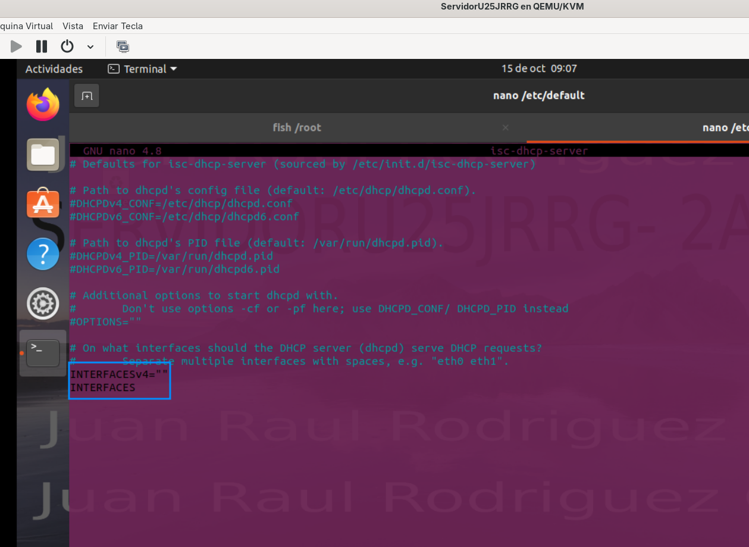Click the '# On what interfaces' comment line
Viewport: 749px width, 547px height.
point(306,348)
